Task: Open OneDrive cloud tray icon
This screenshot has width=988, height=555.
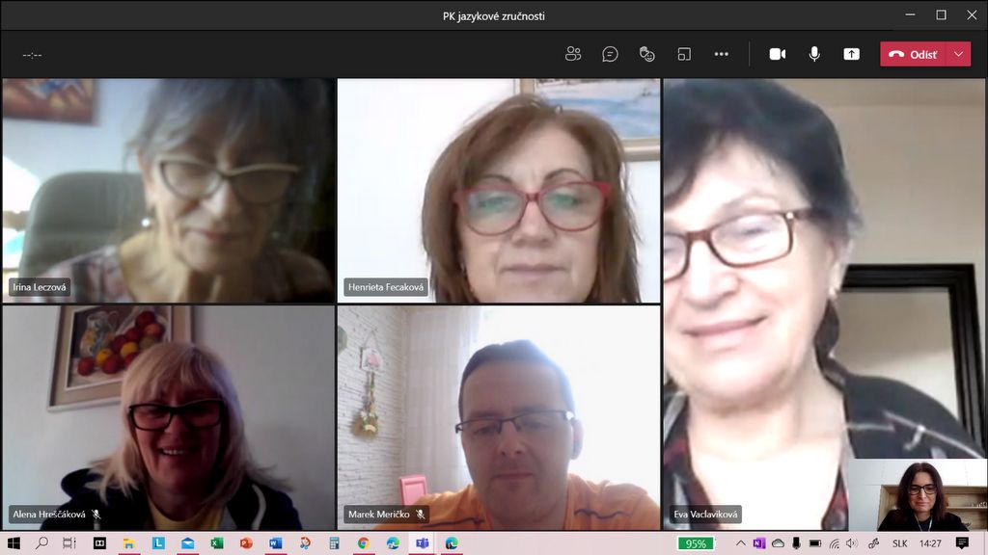Action: [778, 543]
